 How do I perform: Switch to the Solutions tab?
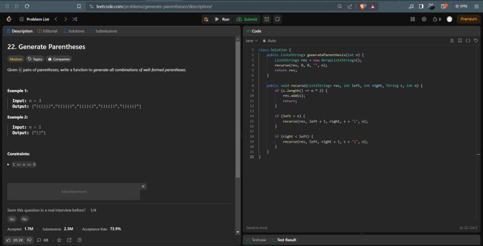[x=74, y=31]
